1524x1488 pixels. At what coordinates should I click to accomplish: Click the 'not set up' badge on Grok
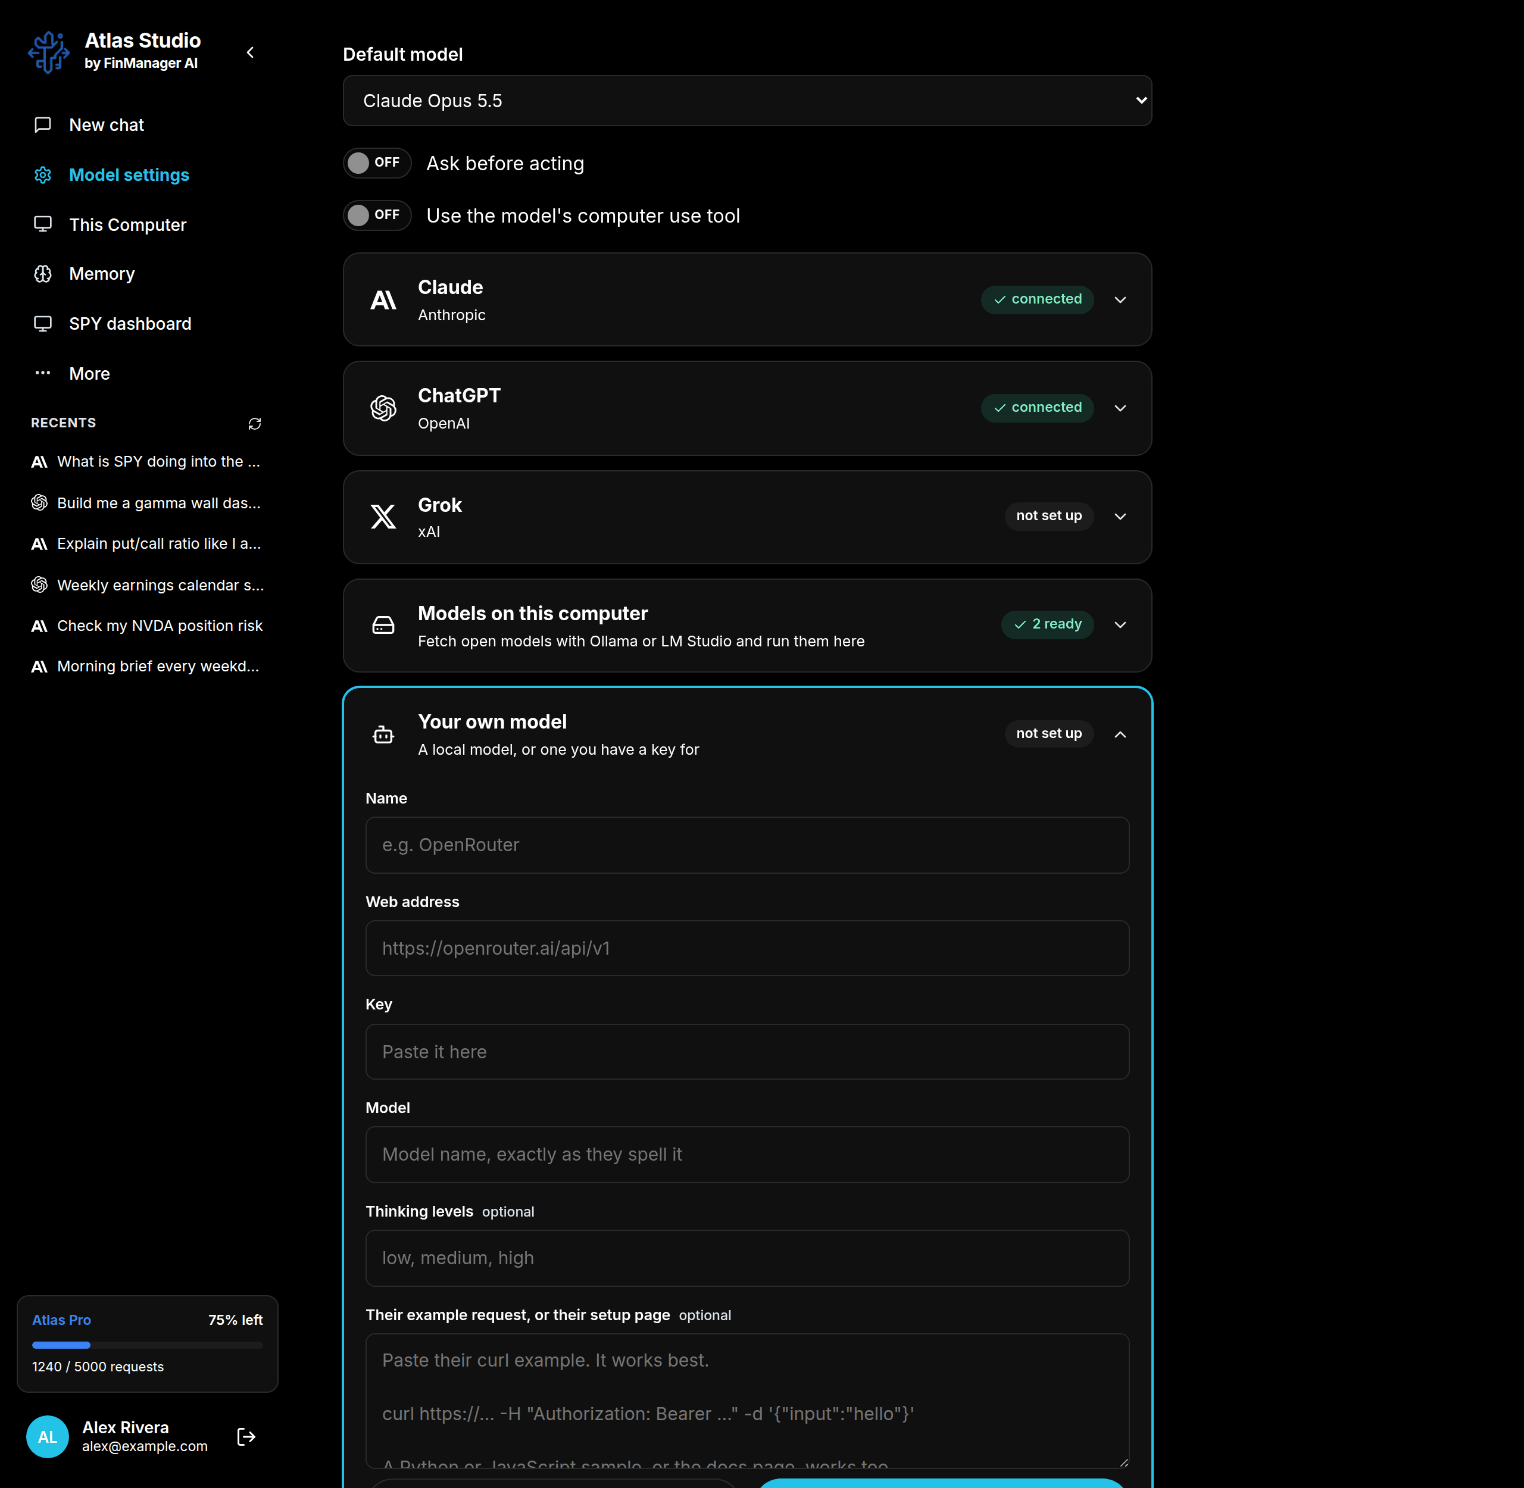(x=1049, y=516)
